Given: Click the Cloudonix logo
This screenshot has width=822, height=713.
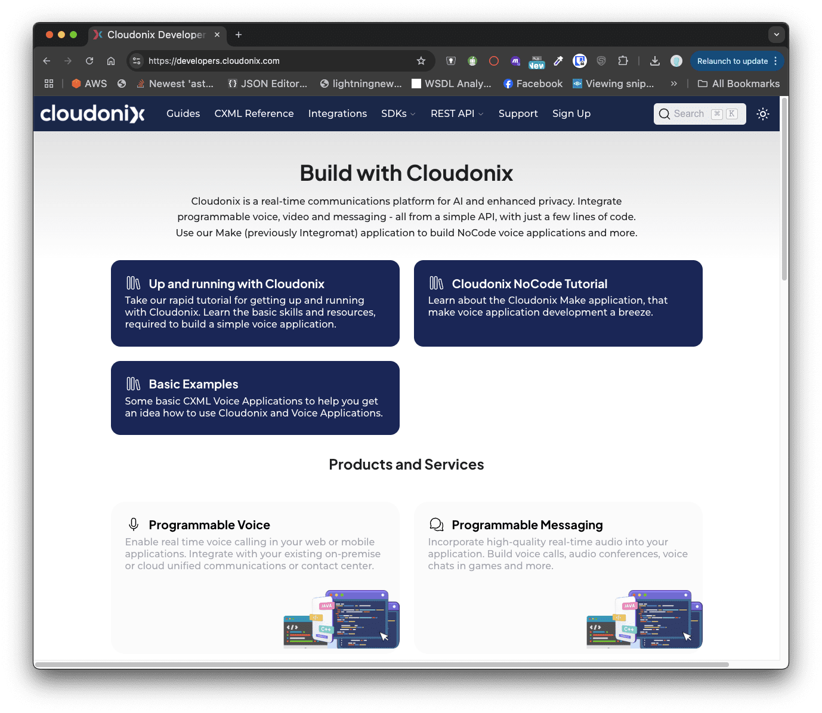Looking at the screenshot, I should [x=92, y=113].
